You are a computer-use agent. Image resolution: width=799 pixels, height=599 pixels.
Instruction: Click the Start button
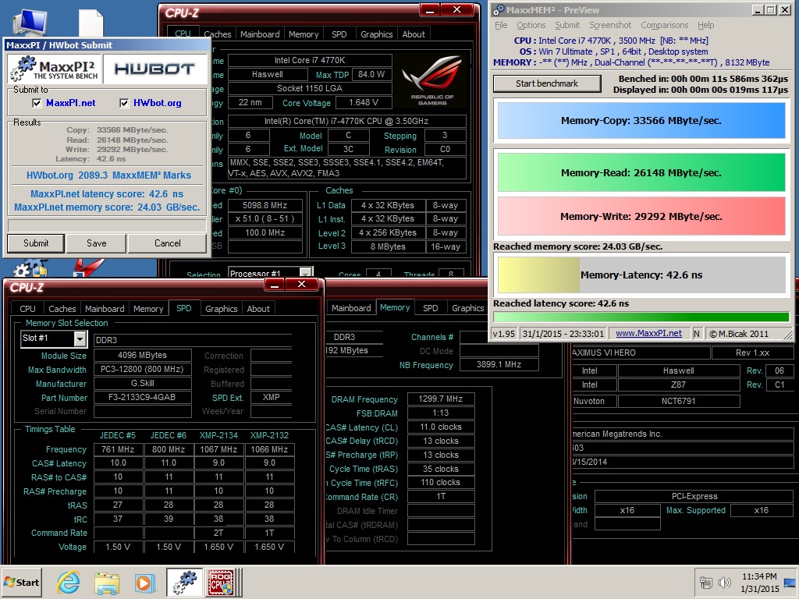[22, 582]
